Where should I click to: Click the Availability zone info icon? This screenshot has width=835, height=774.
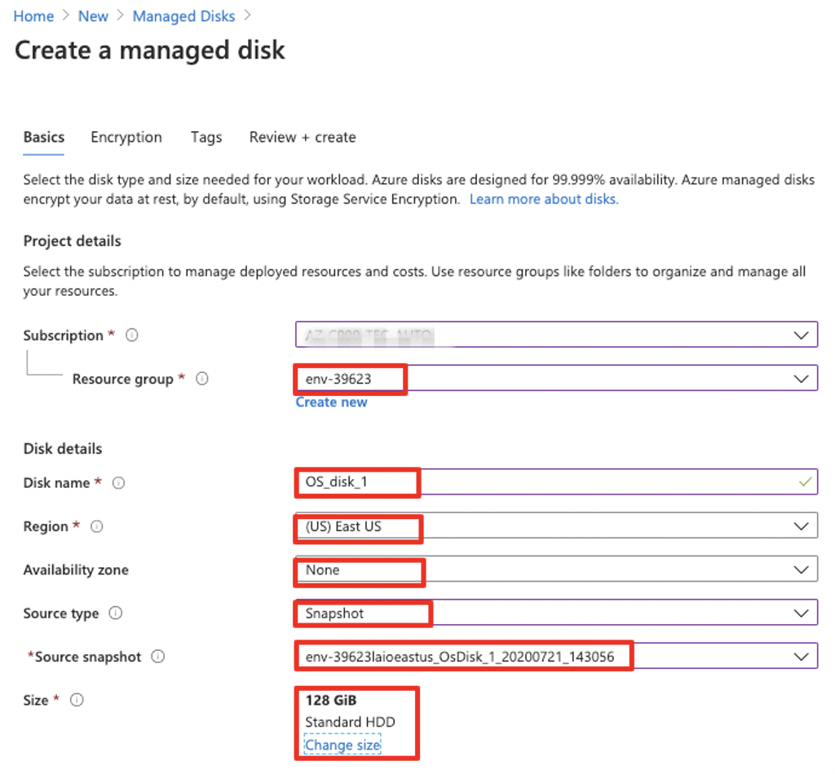pyautogui.click(x=145, y=570)
